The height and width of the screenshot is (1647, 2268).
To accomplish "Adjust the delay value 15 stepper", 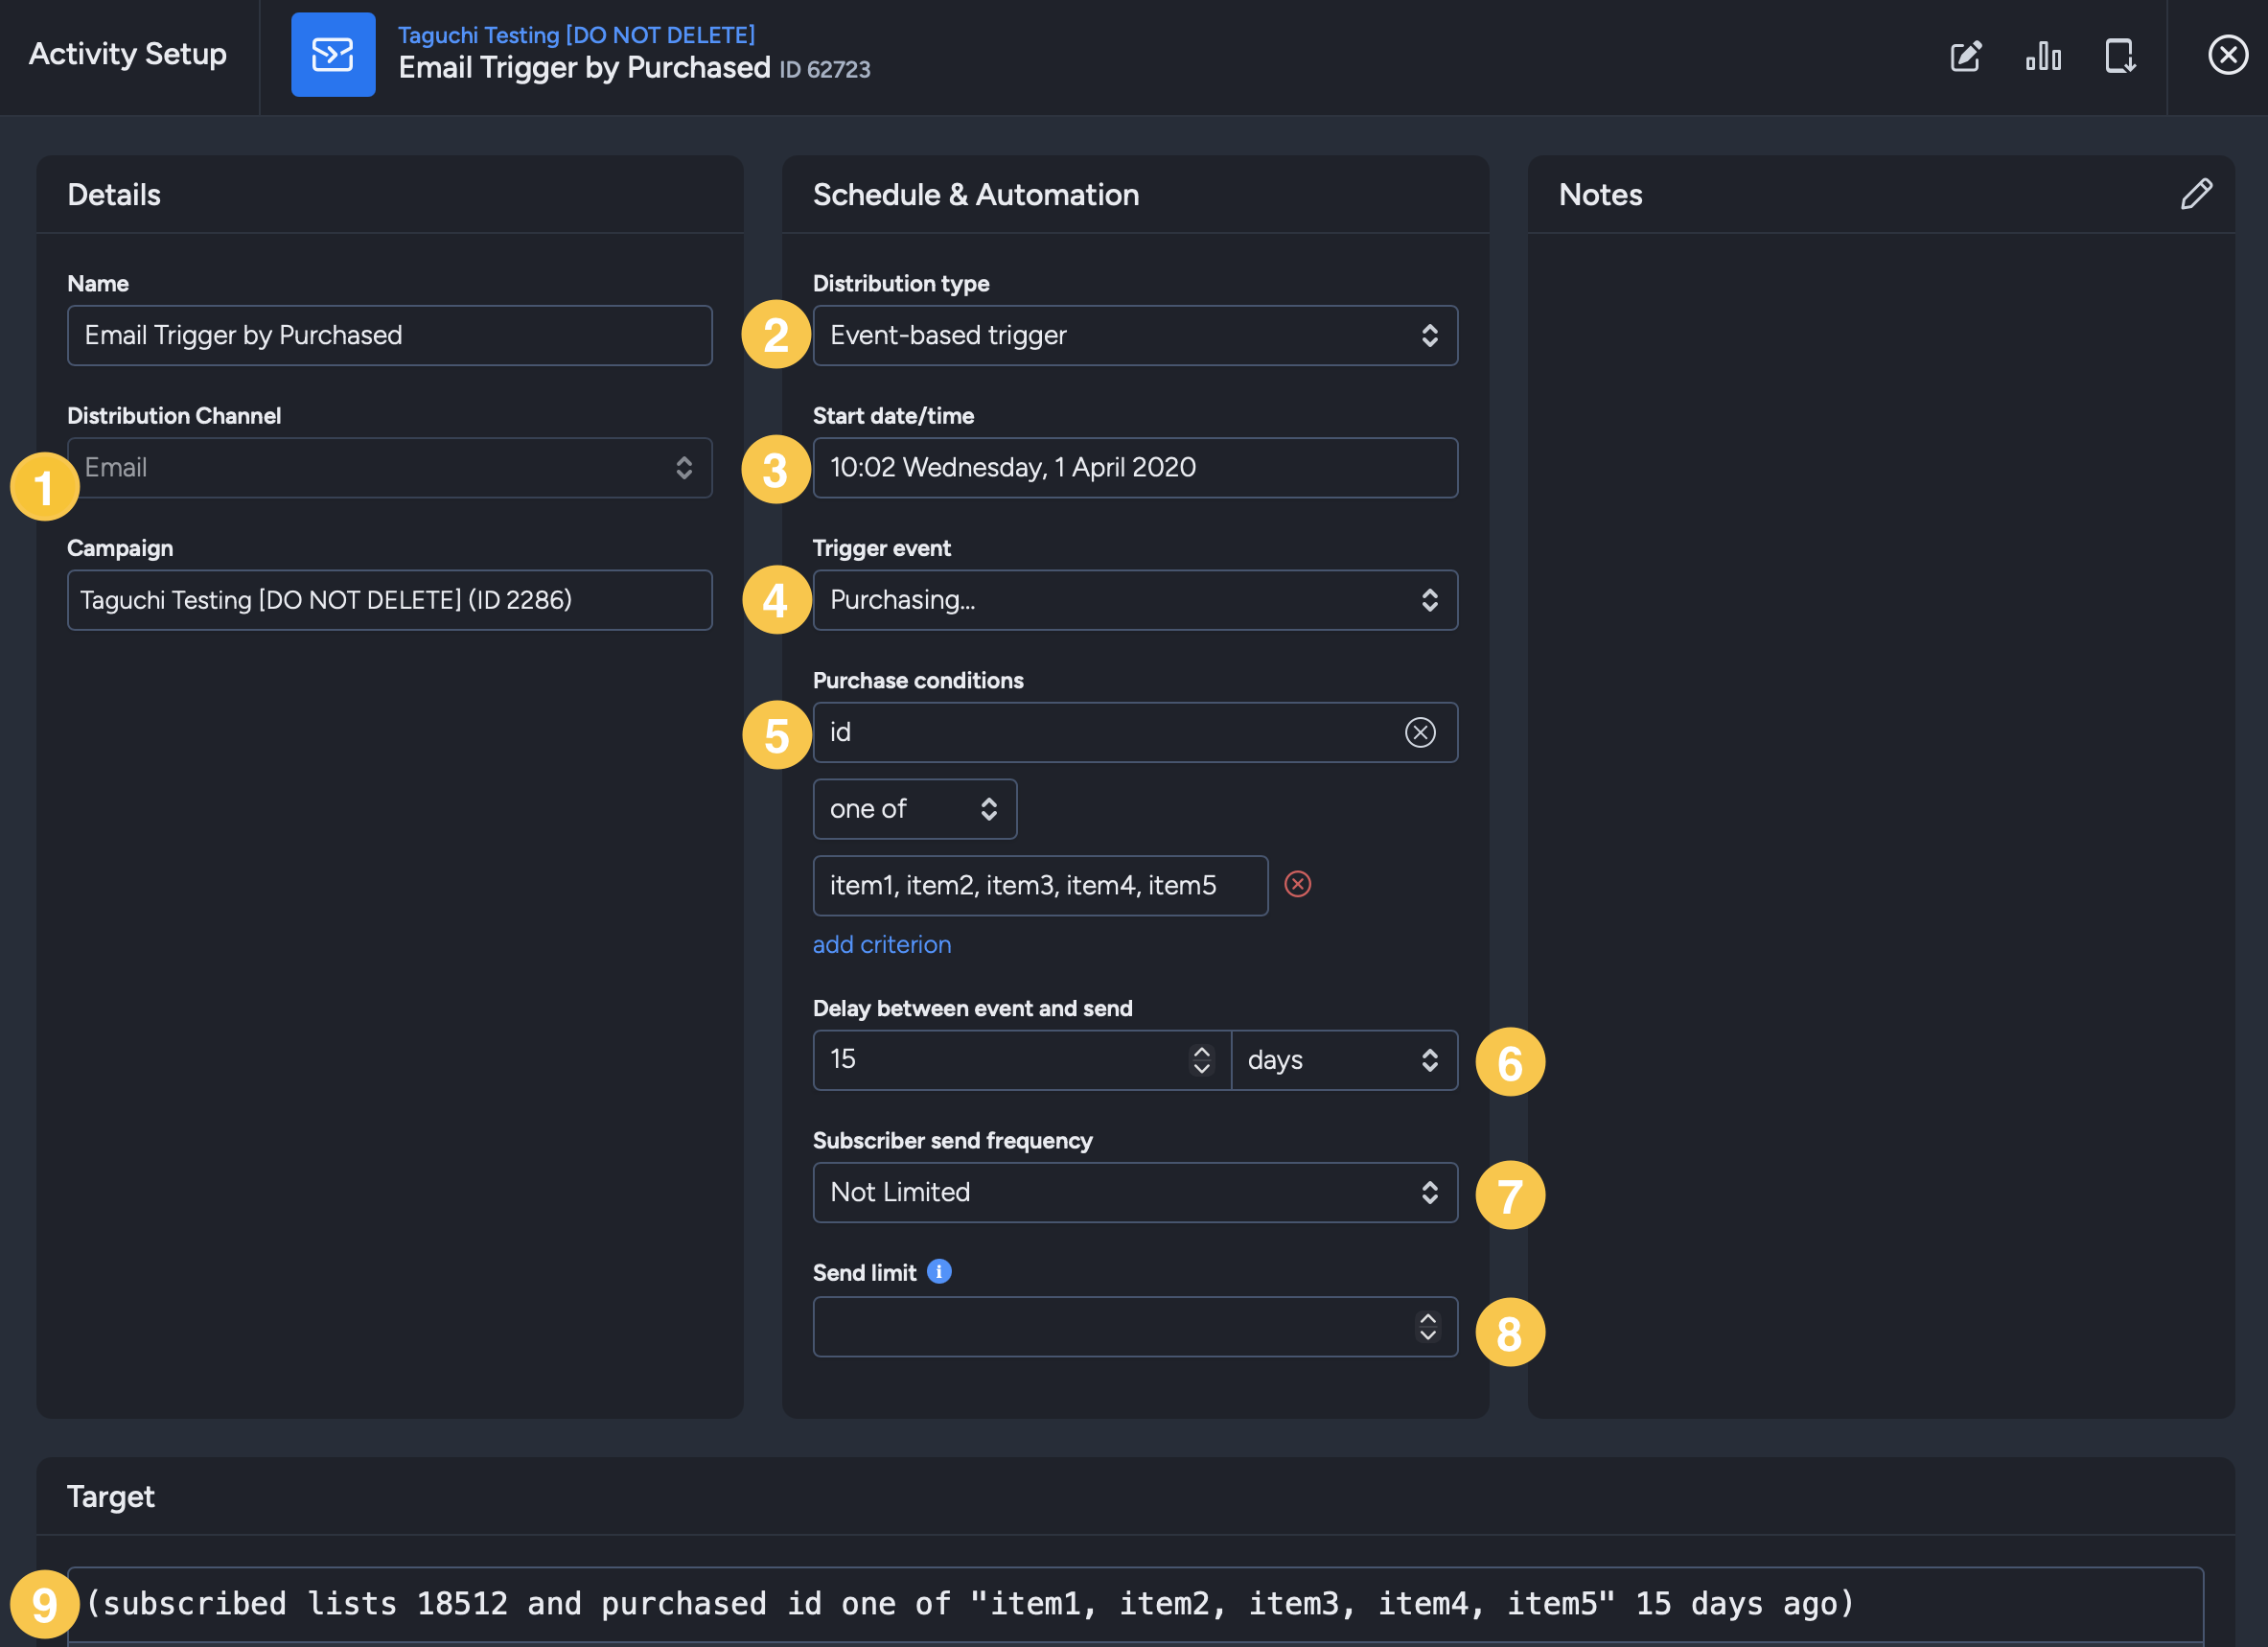I will pyautogui.click(x=1202, y=1060).
